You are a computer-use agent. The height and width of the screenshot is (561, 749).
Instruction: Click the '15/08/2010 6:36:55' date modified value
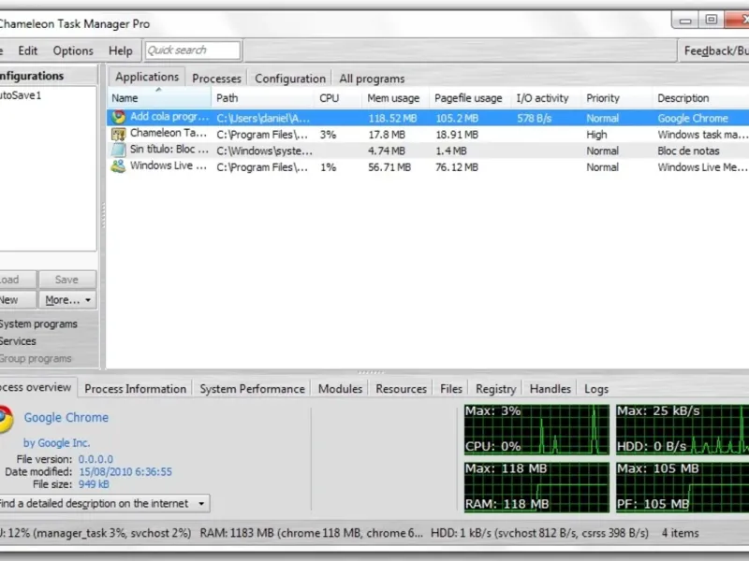(125, 472)
